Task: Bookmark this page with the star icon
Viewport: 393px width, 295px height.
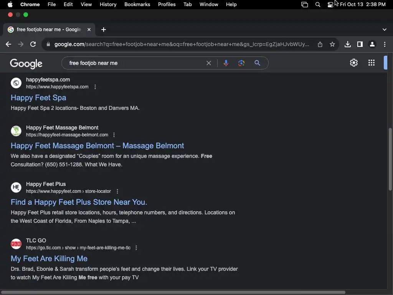Action: 332,45
